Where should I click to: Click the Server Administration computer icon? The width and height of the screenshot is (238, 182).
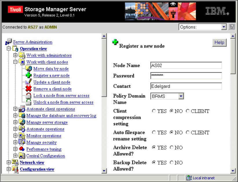[x=8, y=42]
